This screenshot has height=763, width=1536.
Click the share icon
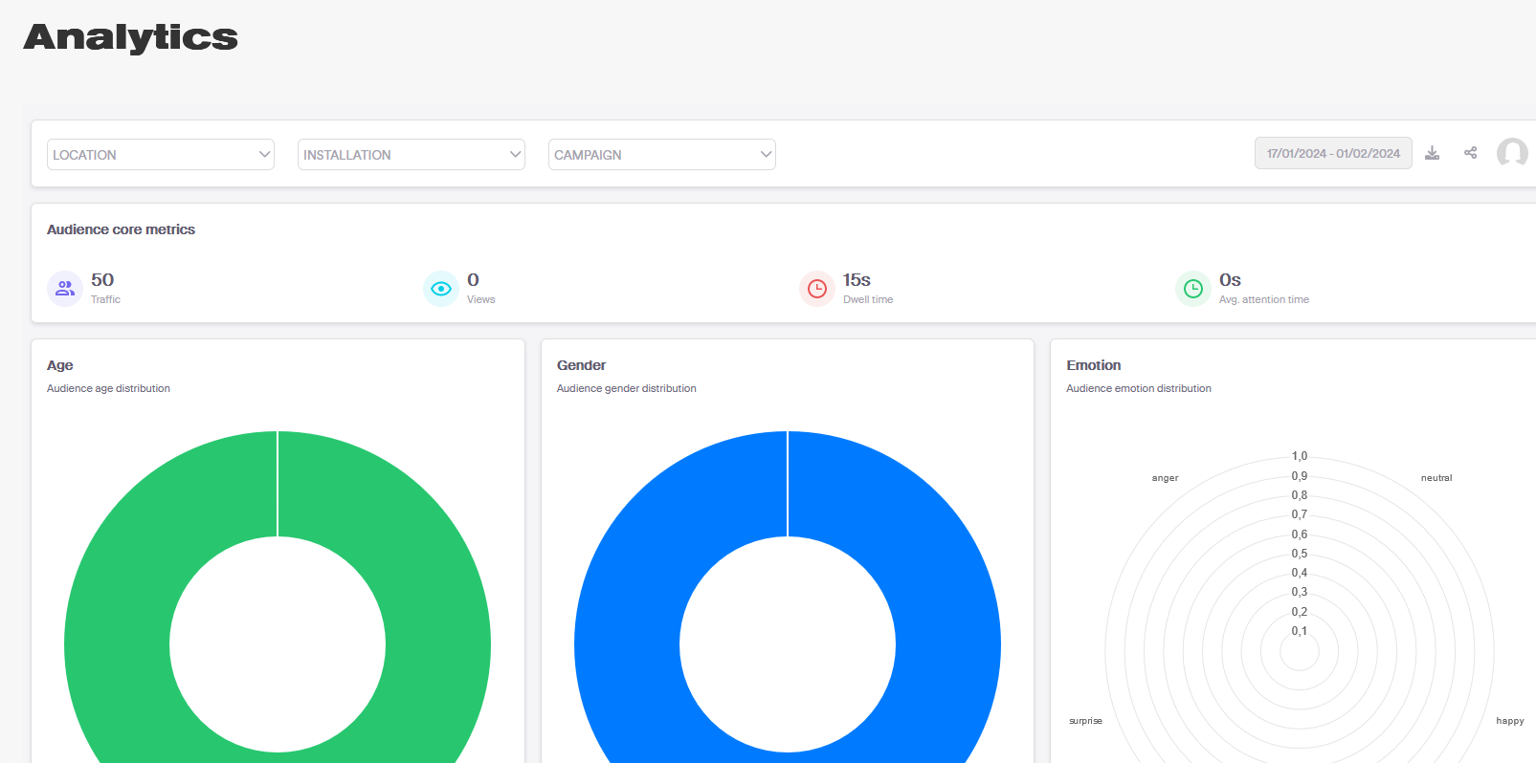click(1471, 153)
